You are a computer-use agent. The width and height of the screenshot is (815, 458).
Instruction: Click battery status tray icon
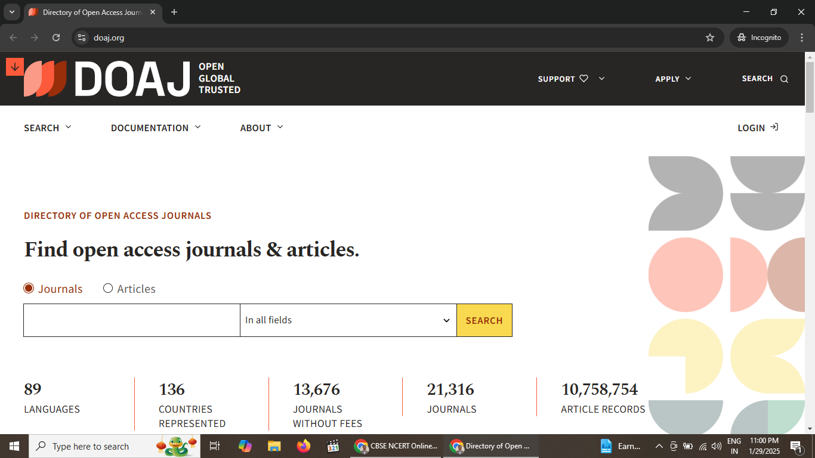click(688, 446)
